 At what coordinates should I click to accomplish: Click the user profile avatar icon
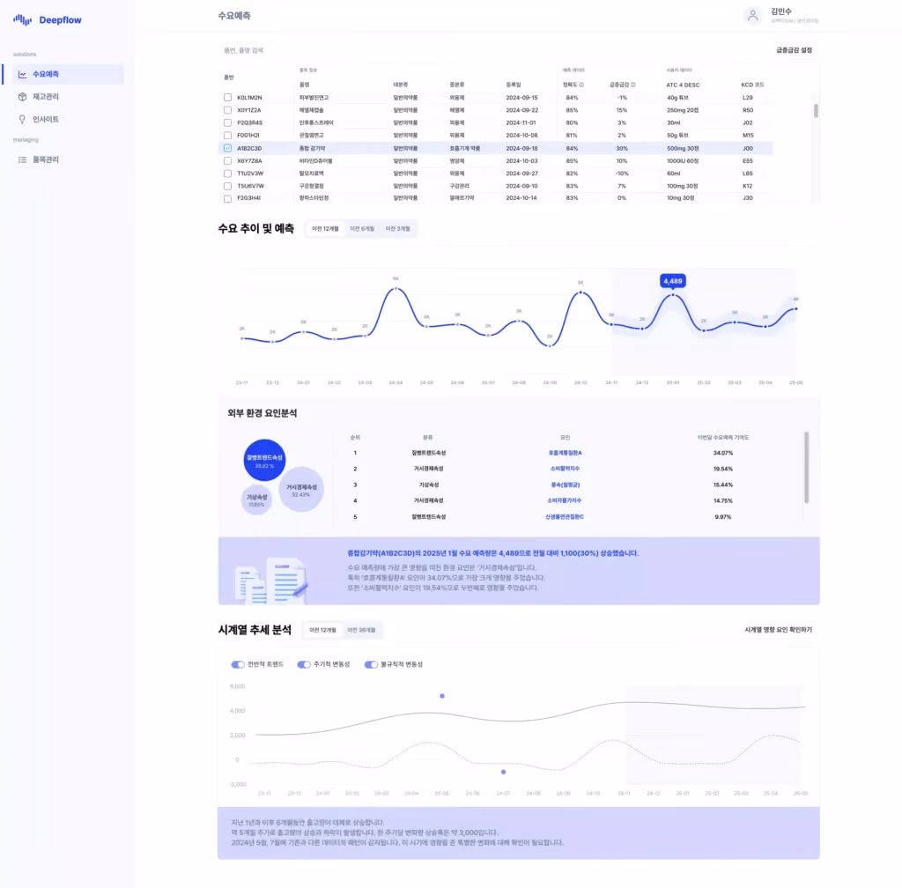pyautogui.click(x=752, y=16)
